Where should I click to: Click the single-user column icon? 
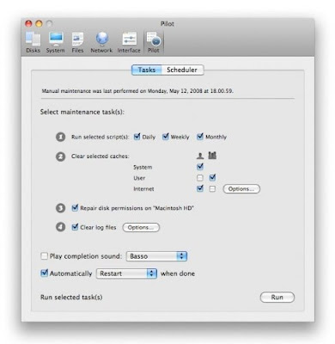click(x=200, y=156)
